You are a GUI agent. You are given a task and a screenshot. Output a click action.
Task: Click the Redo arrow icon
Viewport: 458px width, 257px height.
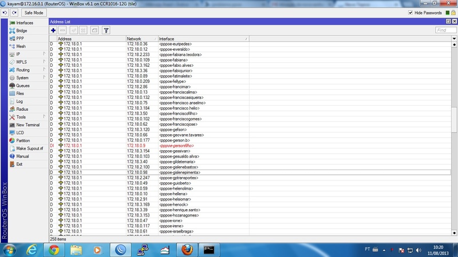click(14, 13)
